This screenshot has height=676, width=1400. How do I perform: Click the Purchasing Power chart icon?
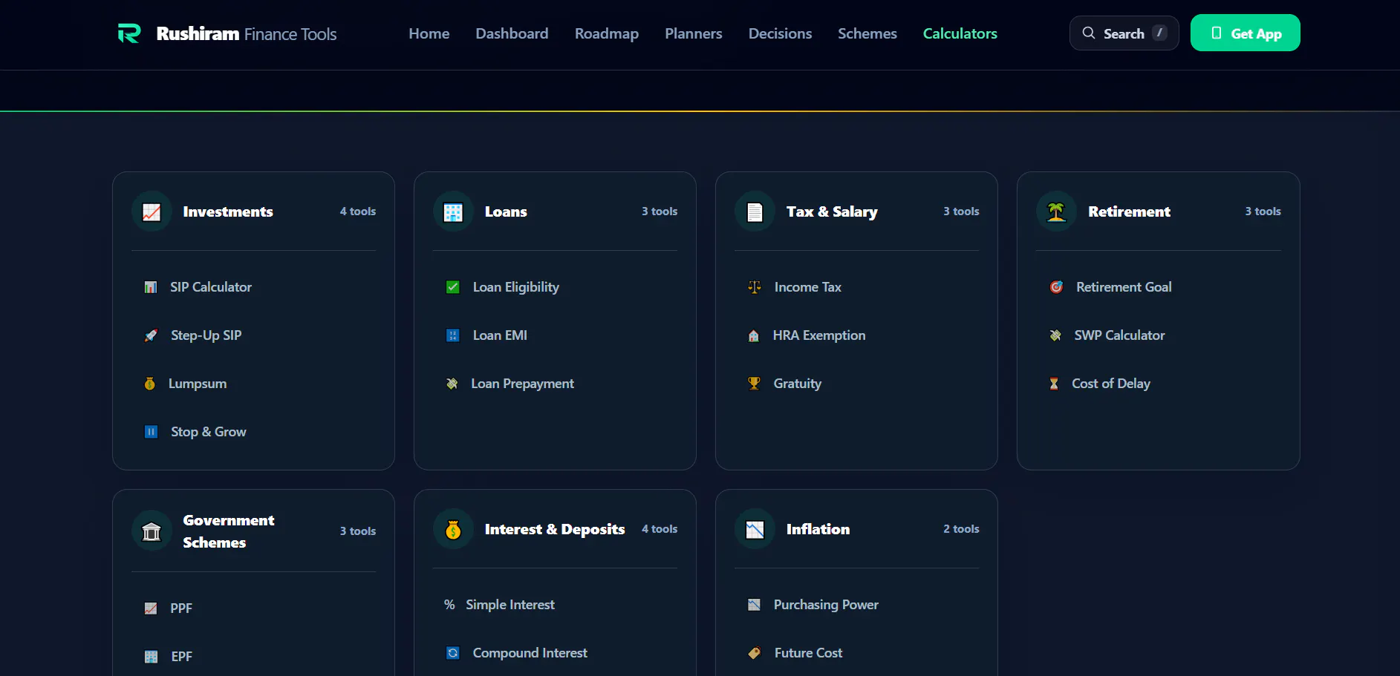(754, 605)
